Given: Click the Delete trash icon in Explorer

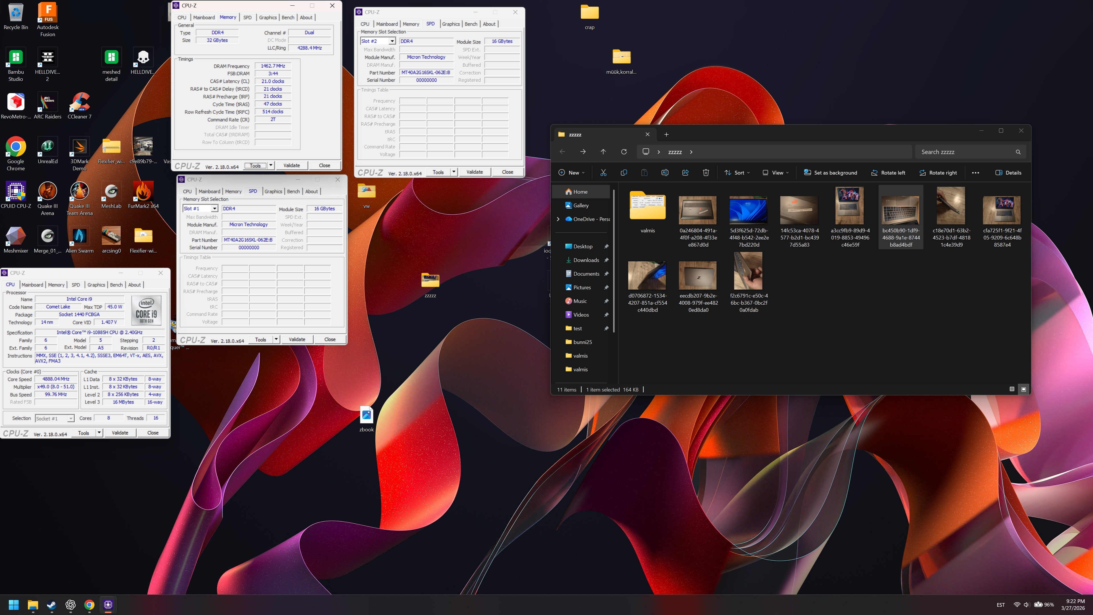Looking at the screenshot, I should [706, 172].
